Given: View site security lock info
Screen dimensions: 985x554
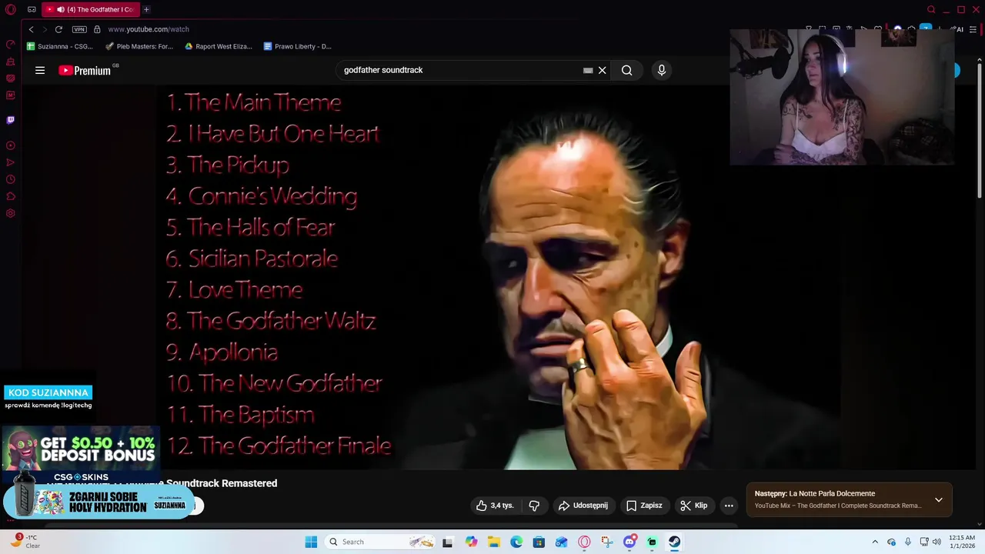Looking at the screenshot, I should [97, 29].
